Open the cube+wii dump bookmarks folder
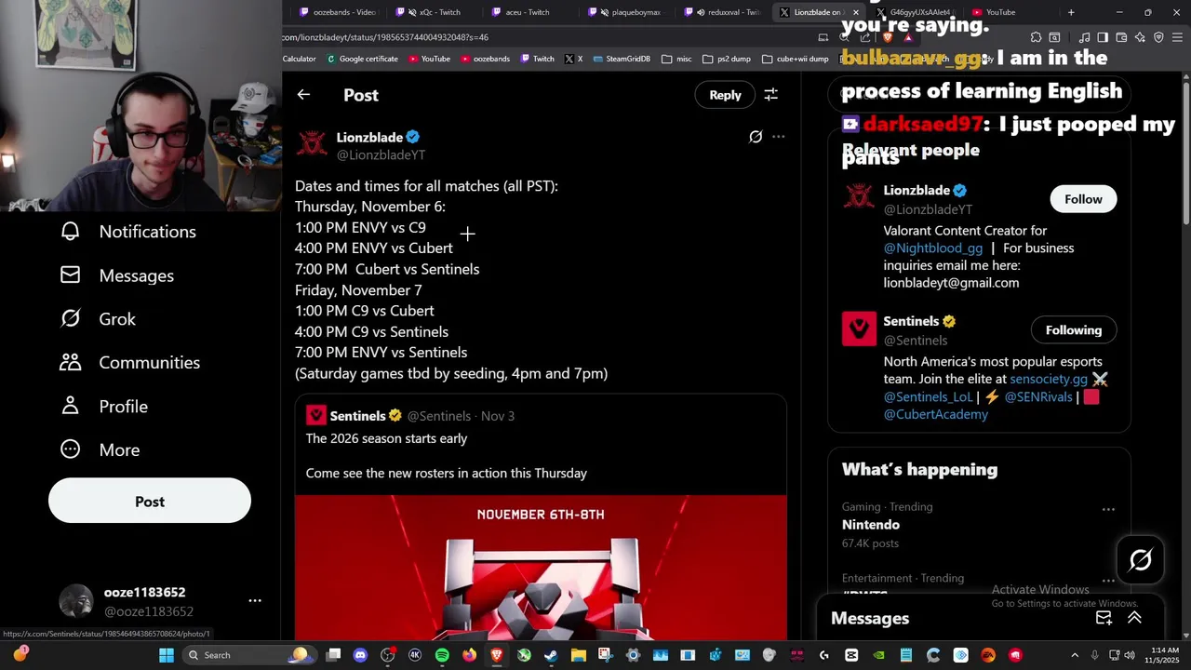 (x=795, y=59)
